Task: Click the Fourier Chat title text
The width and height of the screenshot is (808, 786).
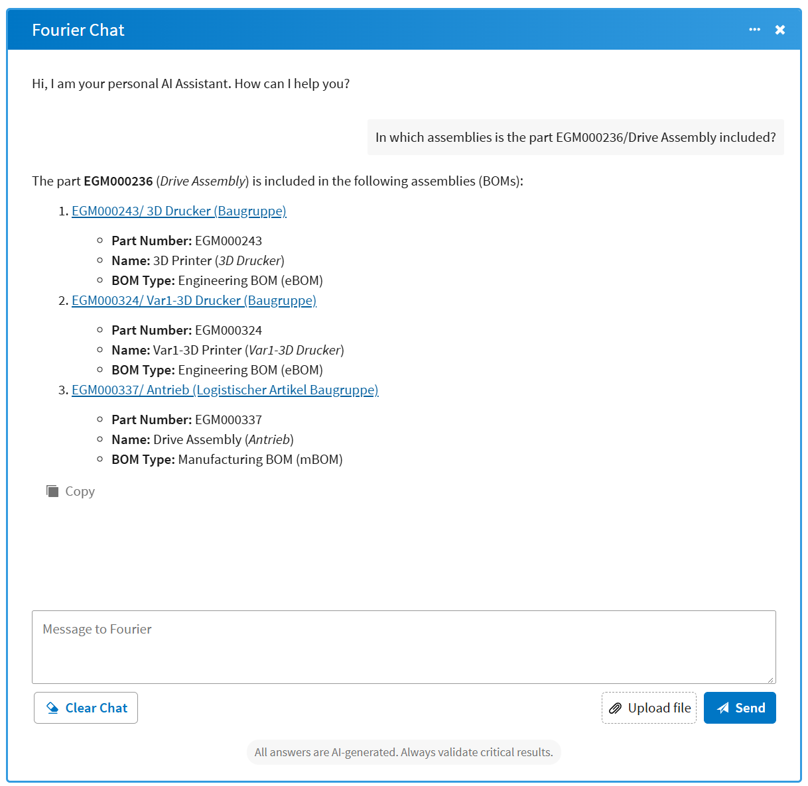Action: point(78,30)
